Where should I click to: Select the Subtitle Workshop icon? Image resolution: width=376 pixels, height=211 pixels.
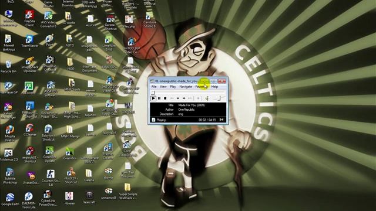tap(10, 176)
